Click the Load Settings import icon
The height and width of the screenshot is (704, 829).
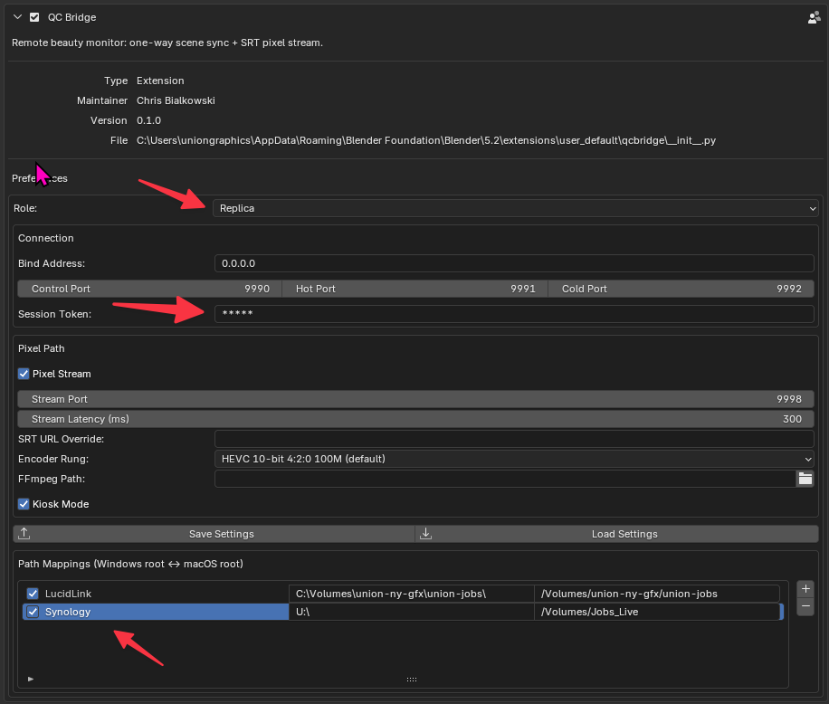point(425,534)
